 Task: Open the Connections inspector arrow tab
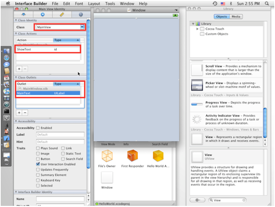pyautogui.click(x=43, y=15)
